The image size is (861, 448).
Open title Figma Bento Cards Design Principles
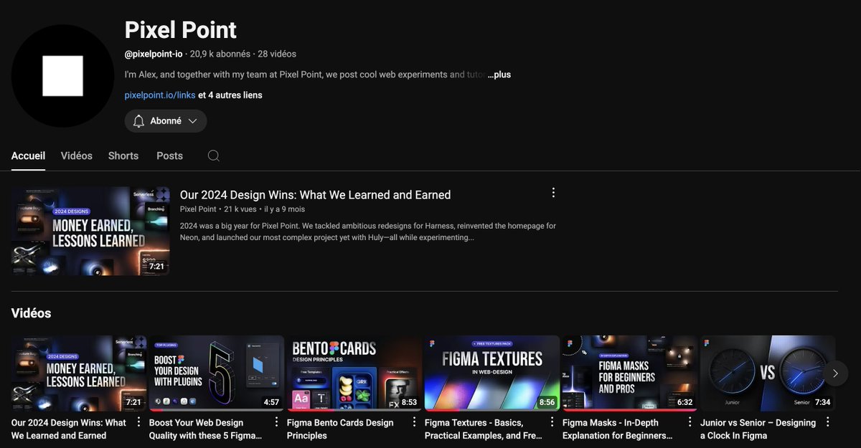pyautogui.click(x=340, y=429)
